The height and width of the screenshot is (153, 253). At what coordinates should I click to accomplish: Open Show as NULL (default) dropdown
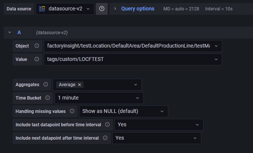point(123,111)
